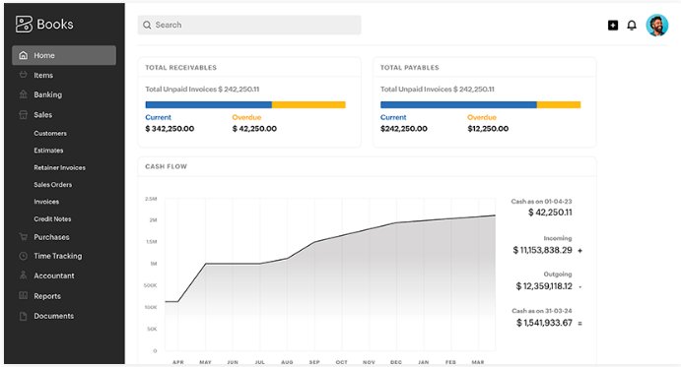Click Outgoing amount $ 12,359,118.12
The height and width of the screenshot is (367, 681).
coord(544,286)
